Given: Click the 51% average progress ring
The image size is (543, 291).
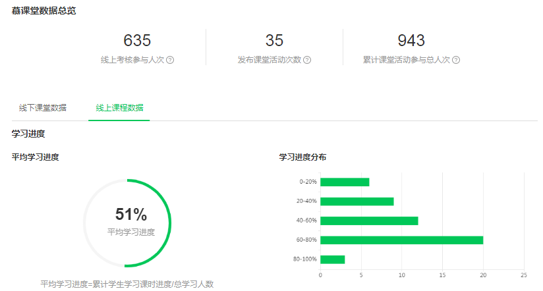Looking at the screenshot, I should [x=127, y=223].
